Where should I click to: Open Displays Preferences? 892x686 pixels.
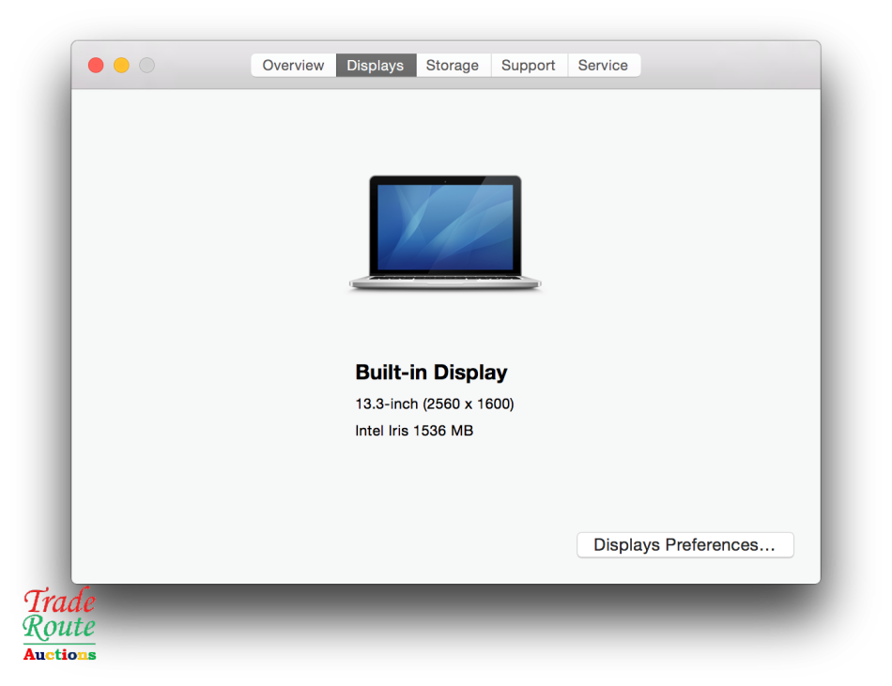point(684,544)
